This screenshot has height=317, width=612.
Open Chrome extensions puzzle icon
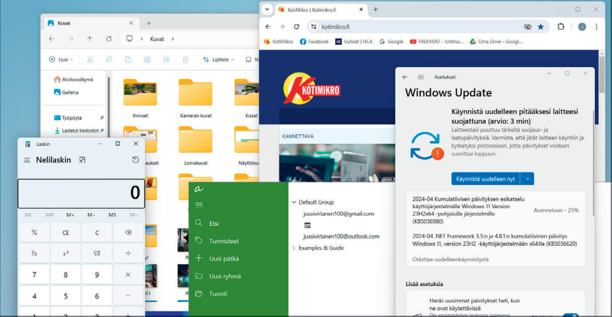point(561,27)
